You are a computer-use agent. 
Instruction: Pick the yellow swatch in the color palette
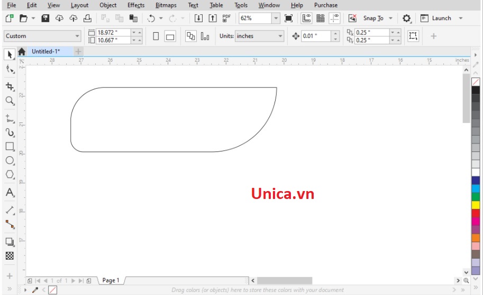click(x=476, y=205)
